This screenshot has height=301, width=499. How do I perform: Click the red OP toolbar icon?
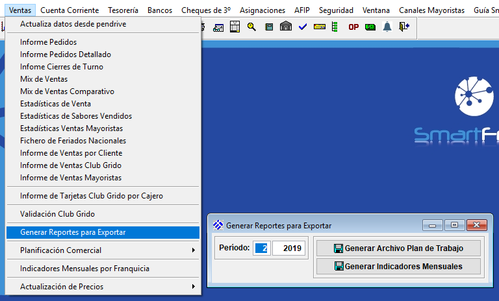[x=353, y=27]
